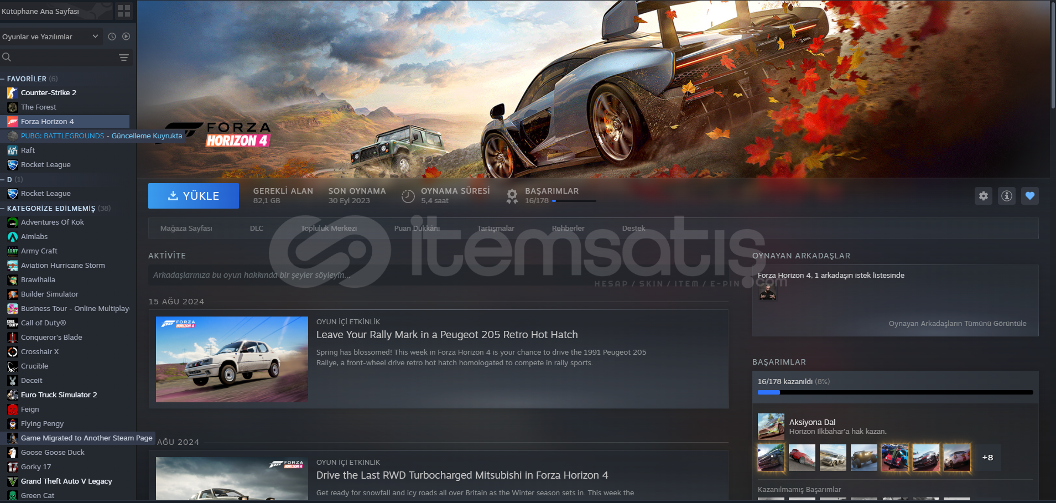Open the Tartışmalar tab
Viewport: 1056px width, 503px height.
point(496,229)
